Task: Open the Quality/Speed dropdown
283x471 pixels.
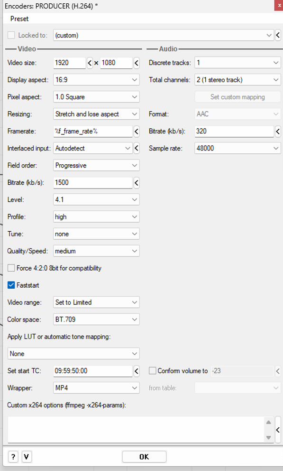Action: 96,251
